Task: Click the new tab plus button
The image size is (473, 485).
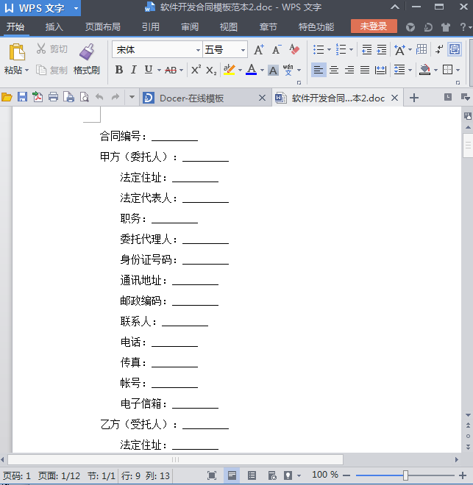Action: (x=413, y=98)
